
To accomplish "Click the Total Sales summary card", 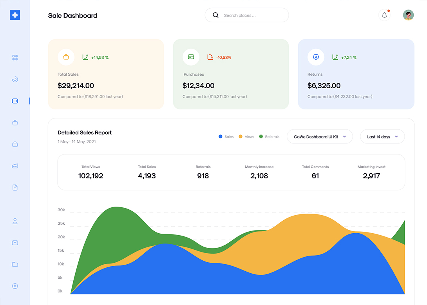I will point(106,74).
